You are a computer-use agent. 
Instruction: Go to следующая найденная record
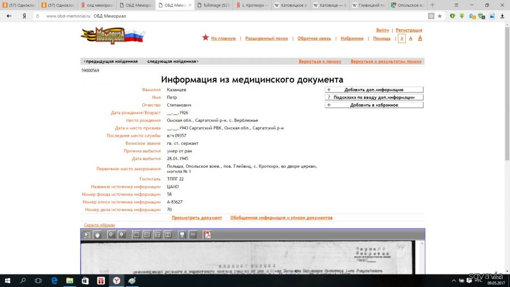point(173,61)
